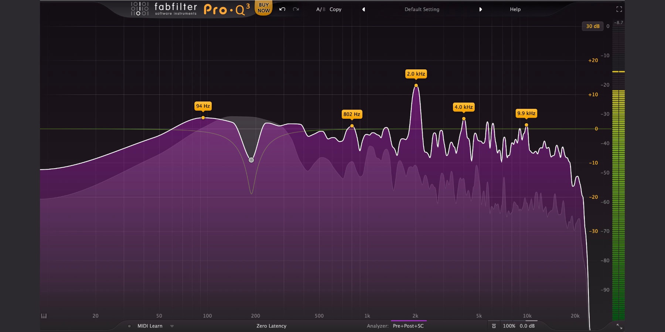
Task: Open the Help menu
Action: coord(514,9)
